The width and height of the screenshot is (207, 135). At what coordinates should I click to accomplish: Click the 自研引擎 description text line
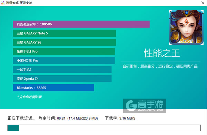160,66
